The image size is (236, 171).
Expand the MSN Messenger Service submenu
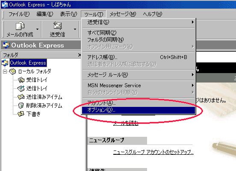(x=139, y=85)
